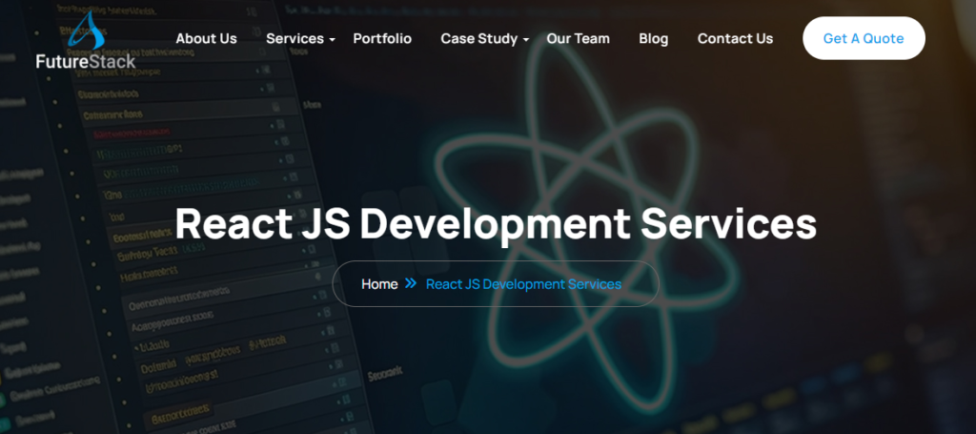Click the FutureStack logo
The width and height of the screenshot is (976, 434).
85,40
